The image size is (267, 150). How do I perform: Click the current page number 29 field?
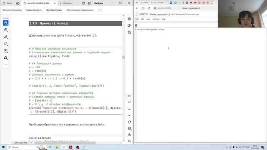tap(129, 96)
